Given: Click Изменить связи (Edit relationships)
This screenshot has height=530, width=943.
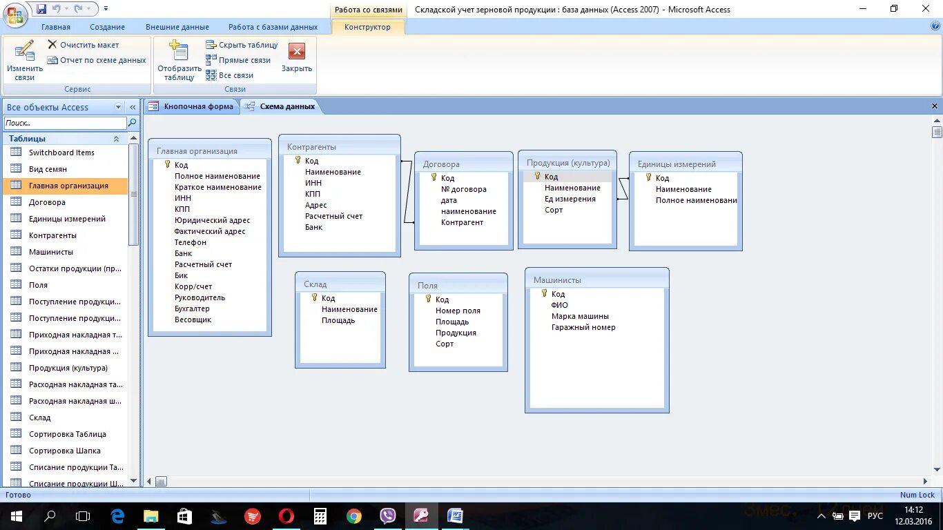Looking at the screenshot, I should (25, 61).
